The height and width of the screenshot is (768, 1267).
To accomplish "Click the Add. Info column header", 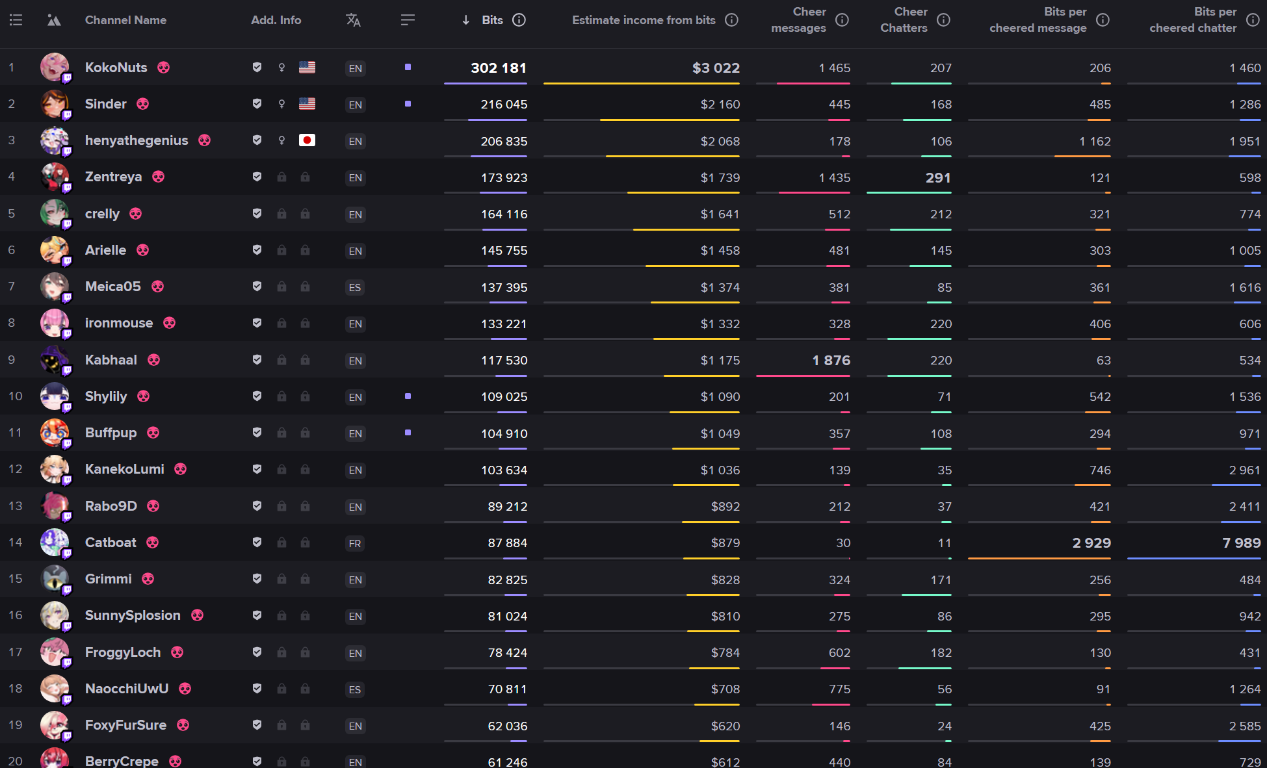I will click(x=276, y=20).
